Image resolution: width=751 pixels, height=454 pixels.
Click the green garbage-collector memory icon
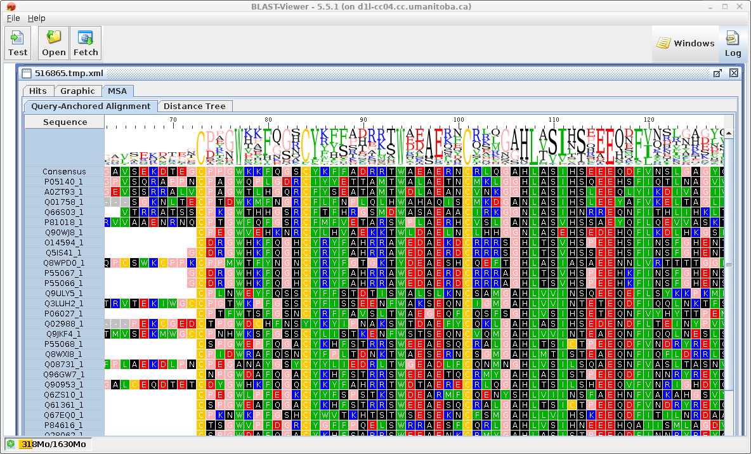(11, 444)
